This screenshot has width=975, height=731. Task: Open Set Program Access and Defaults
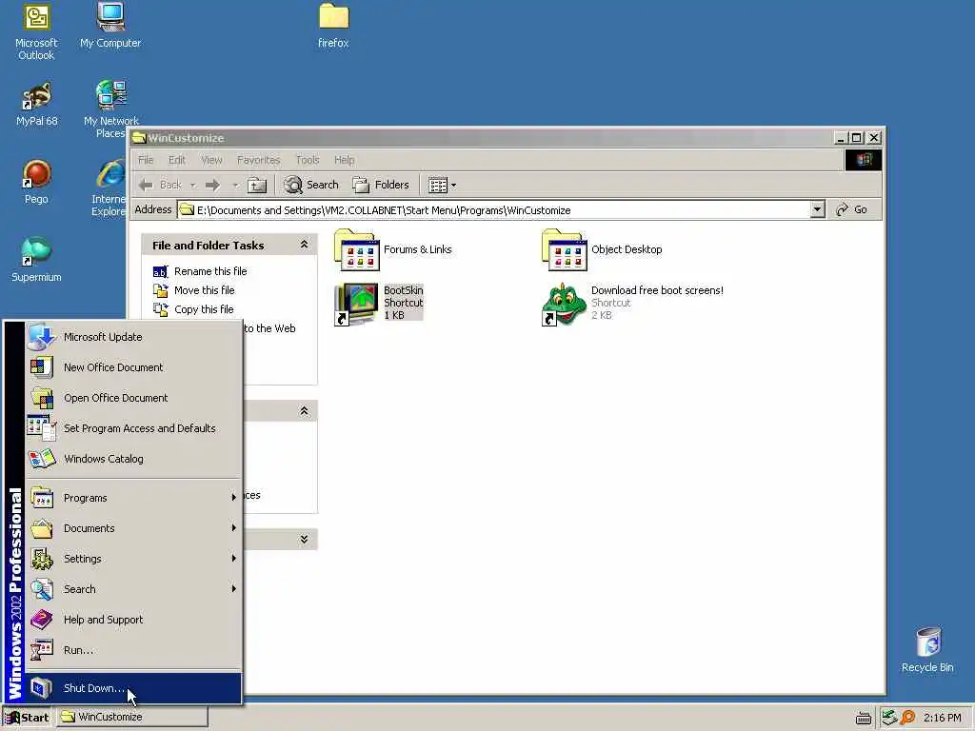point(133,428)
